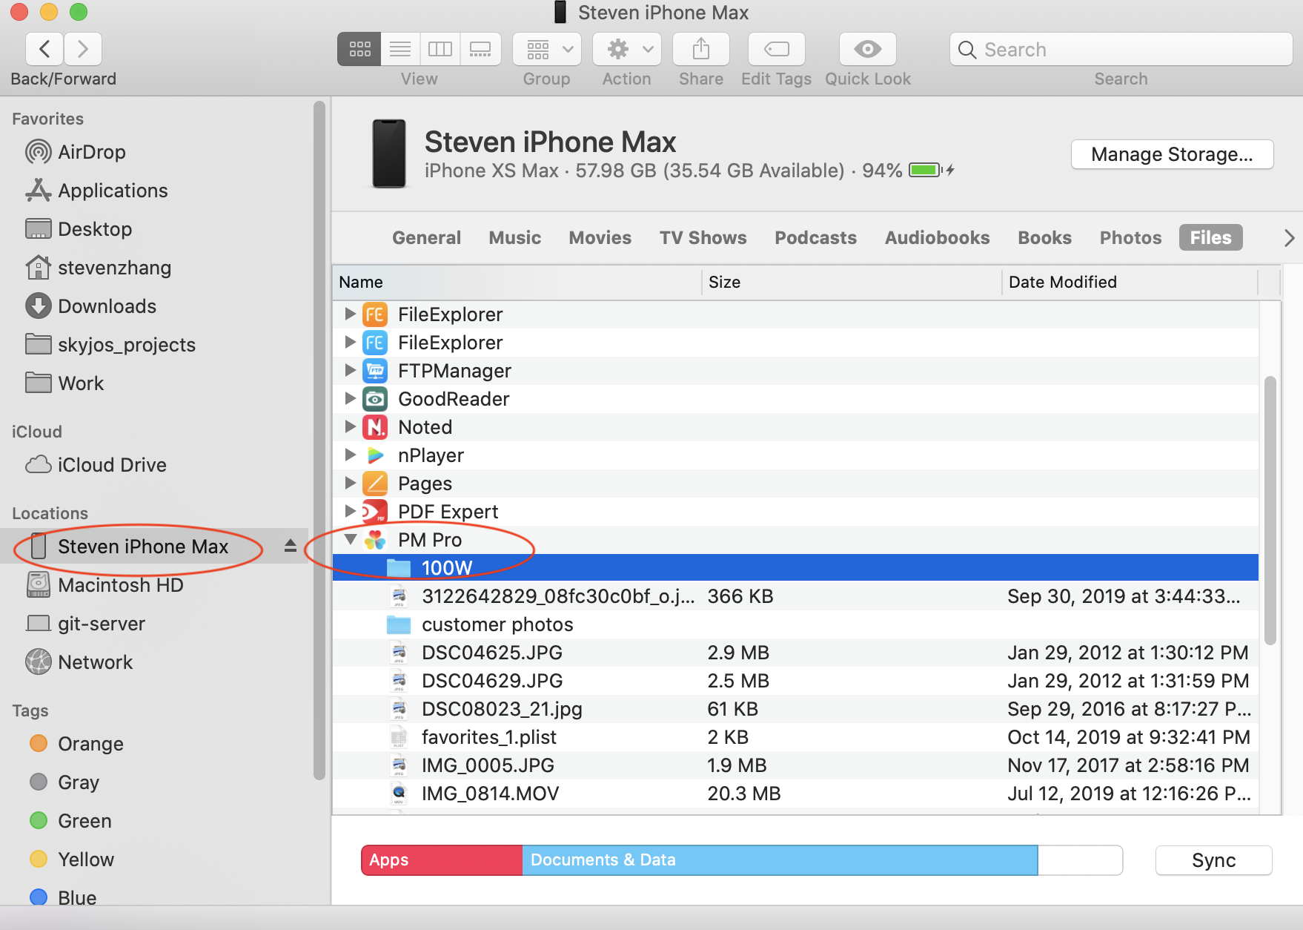Go back with the Back arrow
Screen dimensions: 1303x930
(44, 50)
